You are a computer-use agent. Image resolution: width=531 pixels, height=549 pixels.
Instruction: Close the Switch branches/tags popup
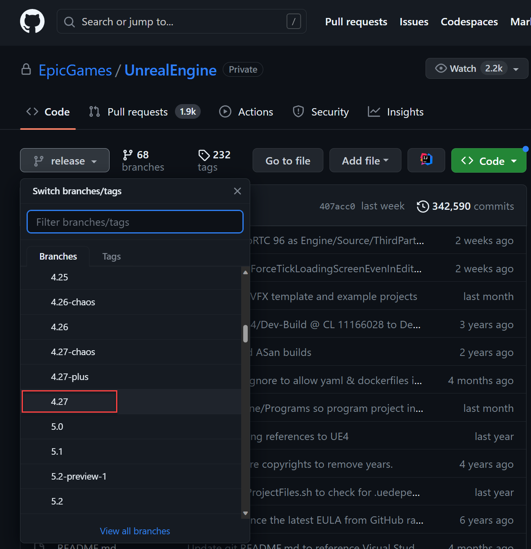tap(237, 191)
